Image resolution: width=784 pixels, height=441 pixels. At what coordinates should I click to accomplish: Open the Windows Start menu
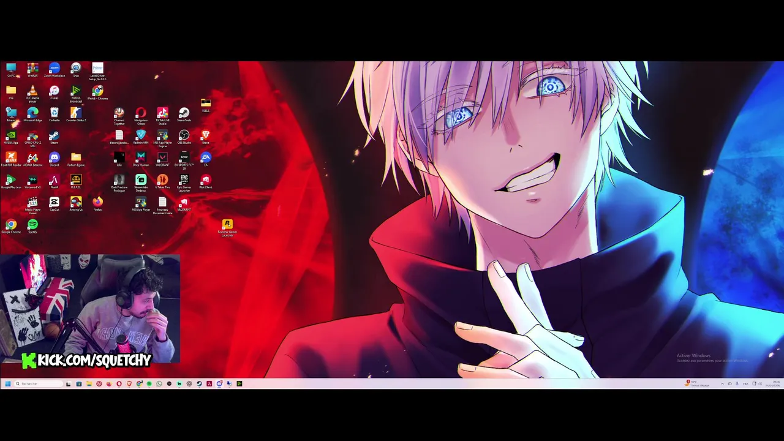[8, 384]
